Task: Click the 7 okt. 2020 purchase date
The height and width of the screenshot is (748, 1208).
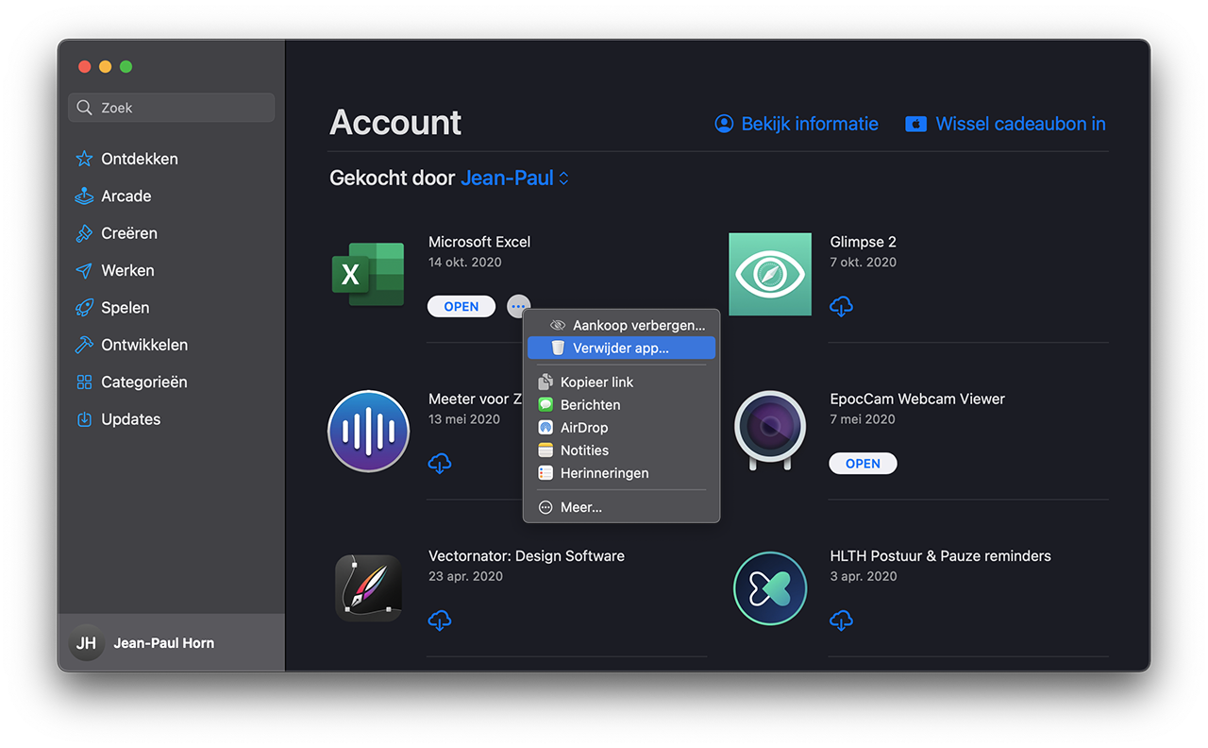Action: point(864,262)
